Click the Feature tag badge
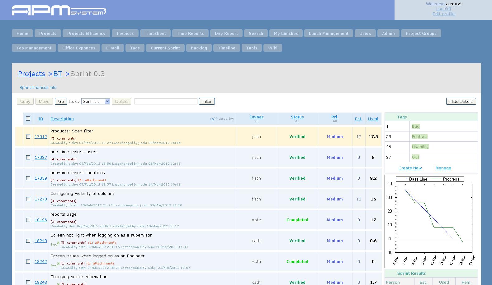Image resolution: width=492 pixels, height=285 pixels. (x=419, y=136)
